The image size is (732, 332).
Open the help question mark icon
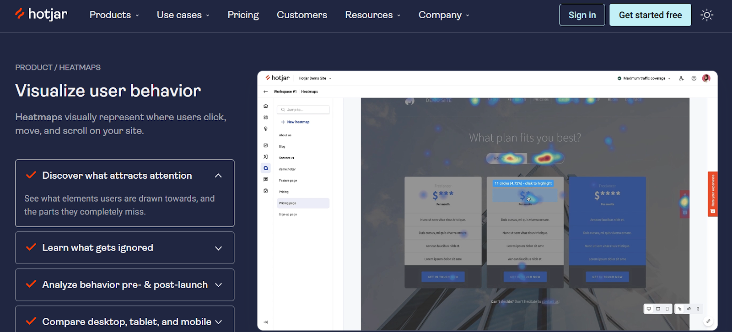[694, 78]
